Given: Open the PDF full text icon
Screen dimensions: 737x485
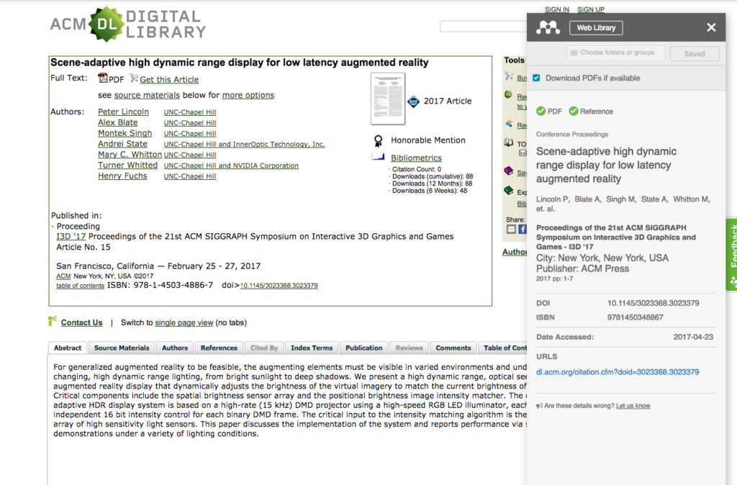Looking at the screenshot, I should [x=103, y=78].
